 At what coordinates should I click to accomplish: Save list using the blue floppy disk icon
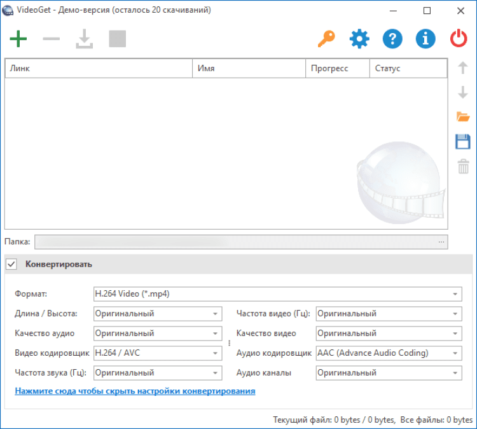tap(463, 141)
